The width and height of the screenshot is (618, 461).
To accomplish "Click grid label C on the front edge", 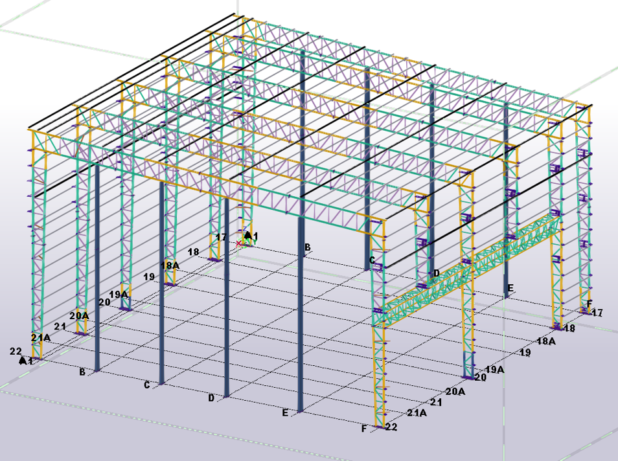I will point(147,385).
